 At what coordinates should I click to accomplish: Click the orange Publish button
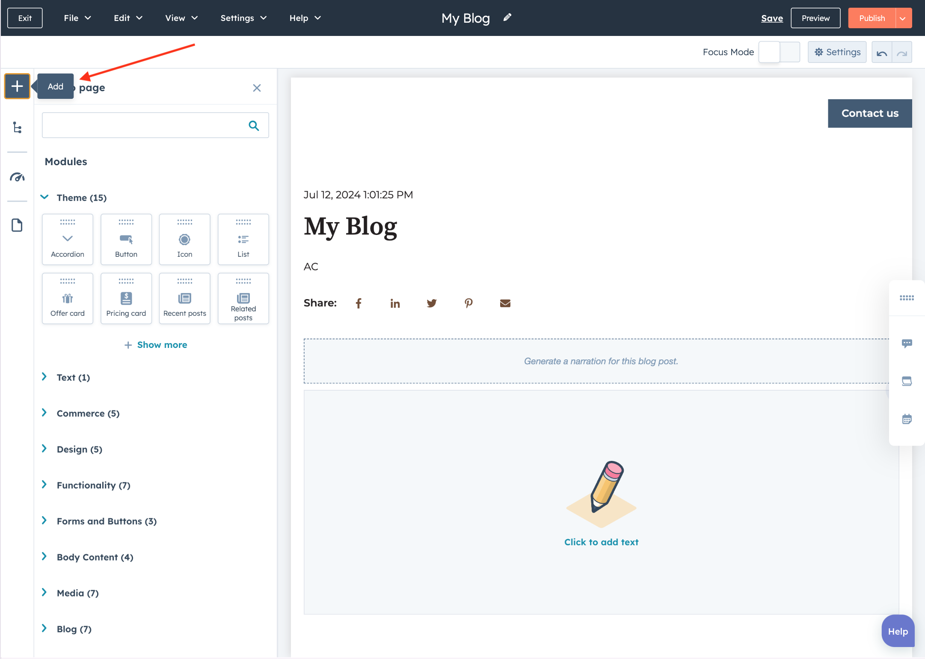coord(872,18)
